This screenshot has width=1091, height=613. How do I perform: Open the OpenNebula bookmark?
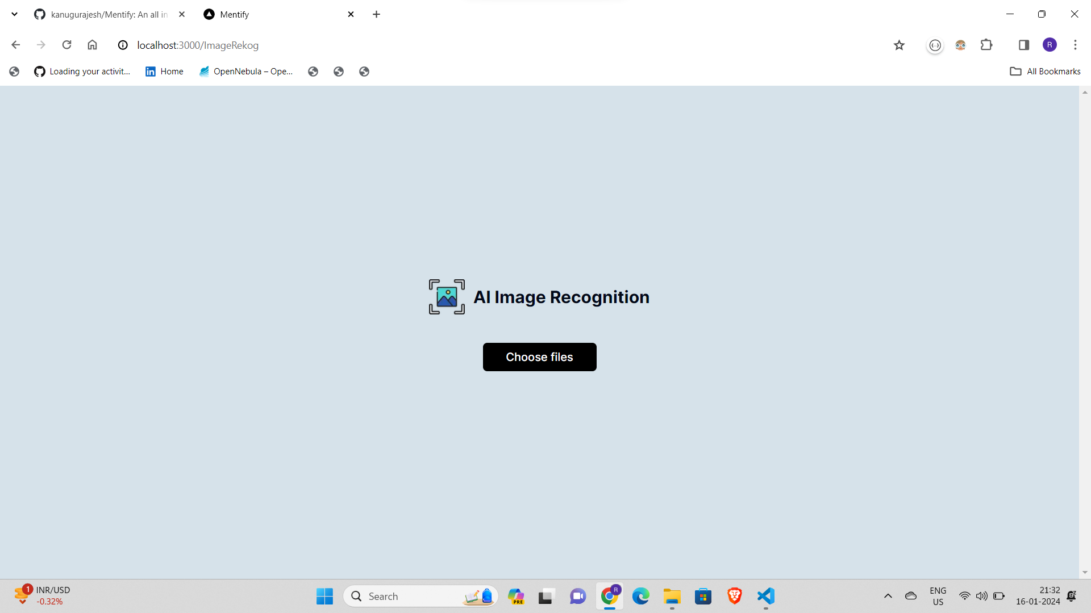246,72
